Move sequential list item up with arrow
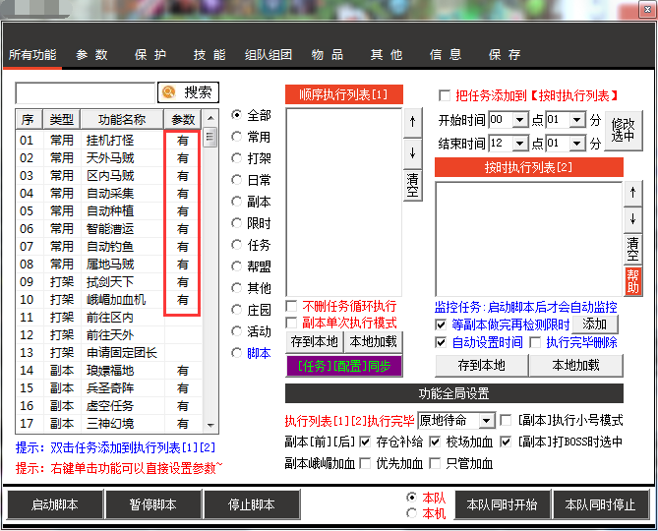Screen dimensions: 658x531 (412, 123)
